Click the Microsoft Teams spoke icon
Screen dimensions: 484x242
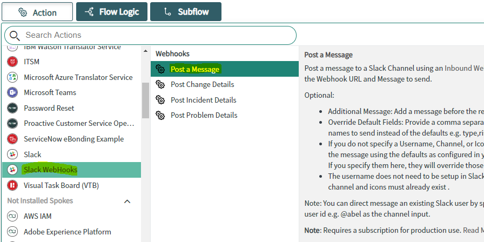tap(12, 92)
